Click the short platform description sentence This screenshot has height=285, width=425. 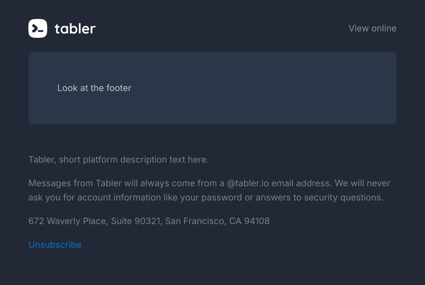point(119,160)
